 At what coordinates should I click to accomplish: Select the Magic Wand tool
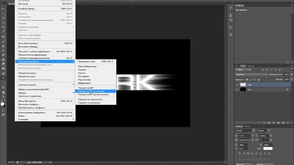point(3,22)
